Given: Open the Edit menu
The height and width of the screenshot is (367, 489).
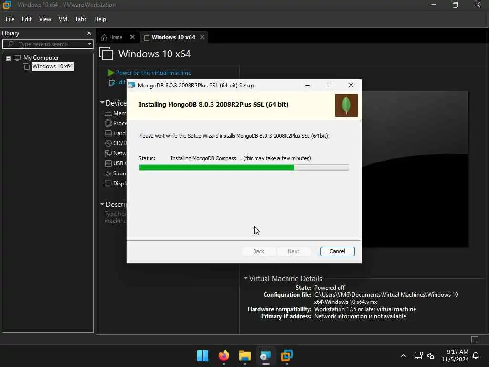Looking at the screenshot, I should [x=27, y=19].
